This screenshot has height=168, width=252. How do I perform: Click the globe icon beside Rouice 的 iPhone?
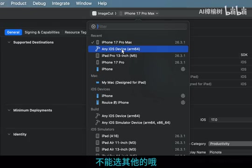(183, 103)
